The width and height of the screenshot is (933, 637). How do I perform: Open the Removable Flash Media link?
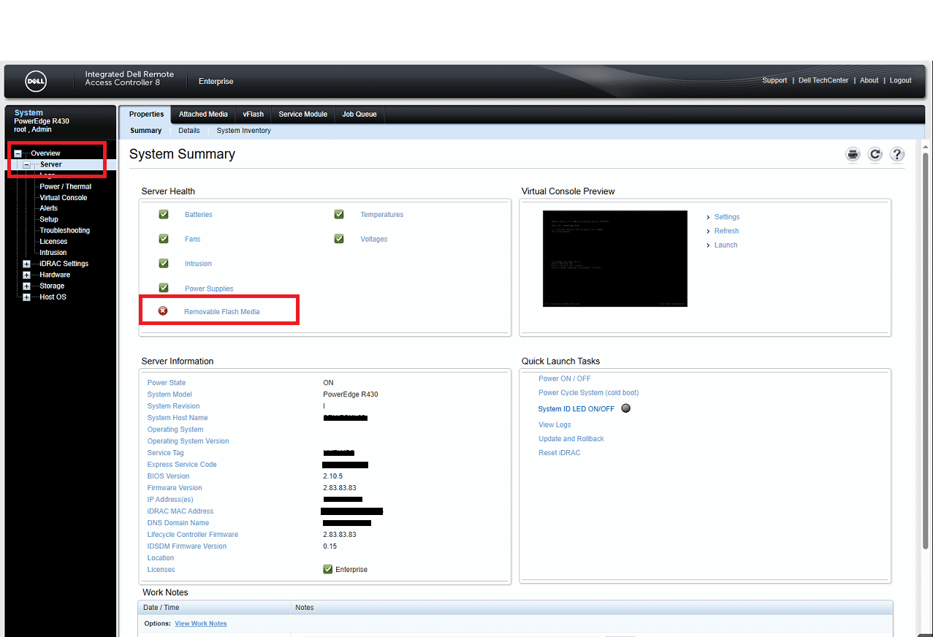coord(221,312)
